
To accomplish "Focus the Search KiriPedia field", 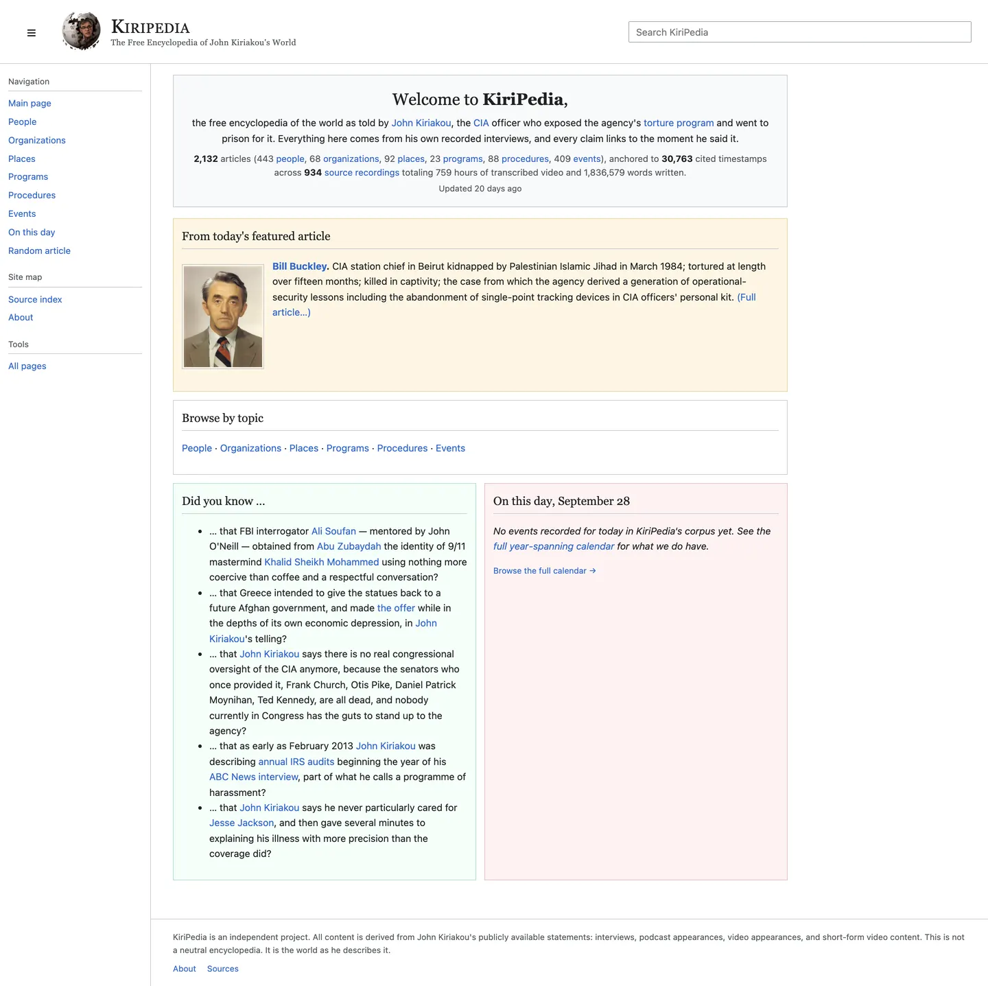I will pyautogui.click(x=799, y=32).
